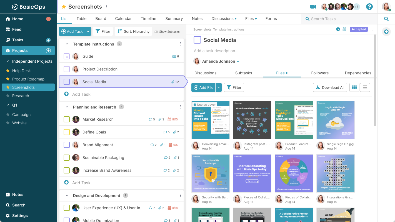Check the Social Media row checkbox in list

point(67,82)
